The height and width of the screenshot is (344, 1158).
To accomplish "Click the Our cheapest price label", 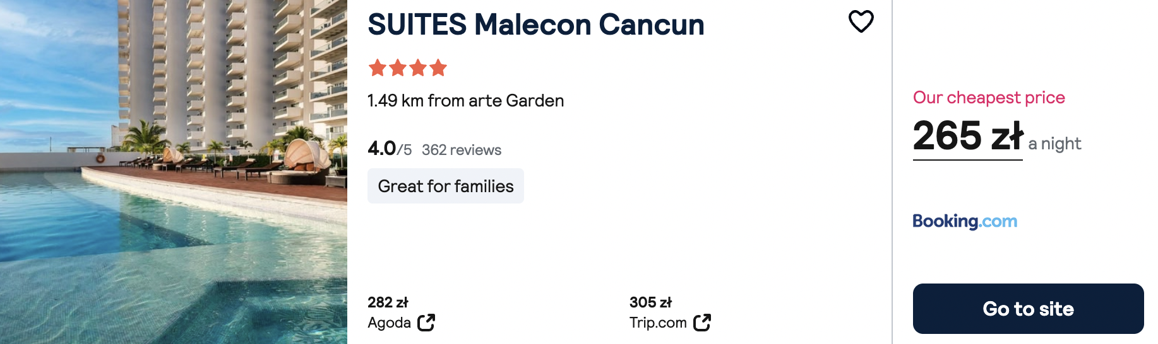I will [989, 98].
